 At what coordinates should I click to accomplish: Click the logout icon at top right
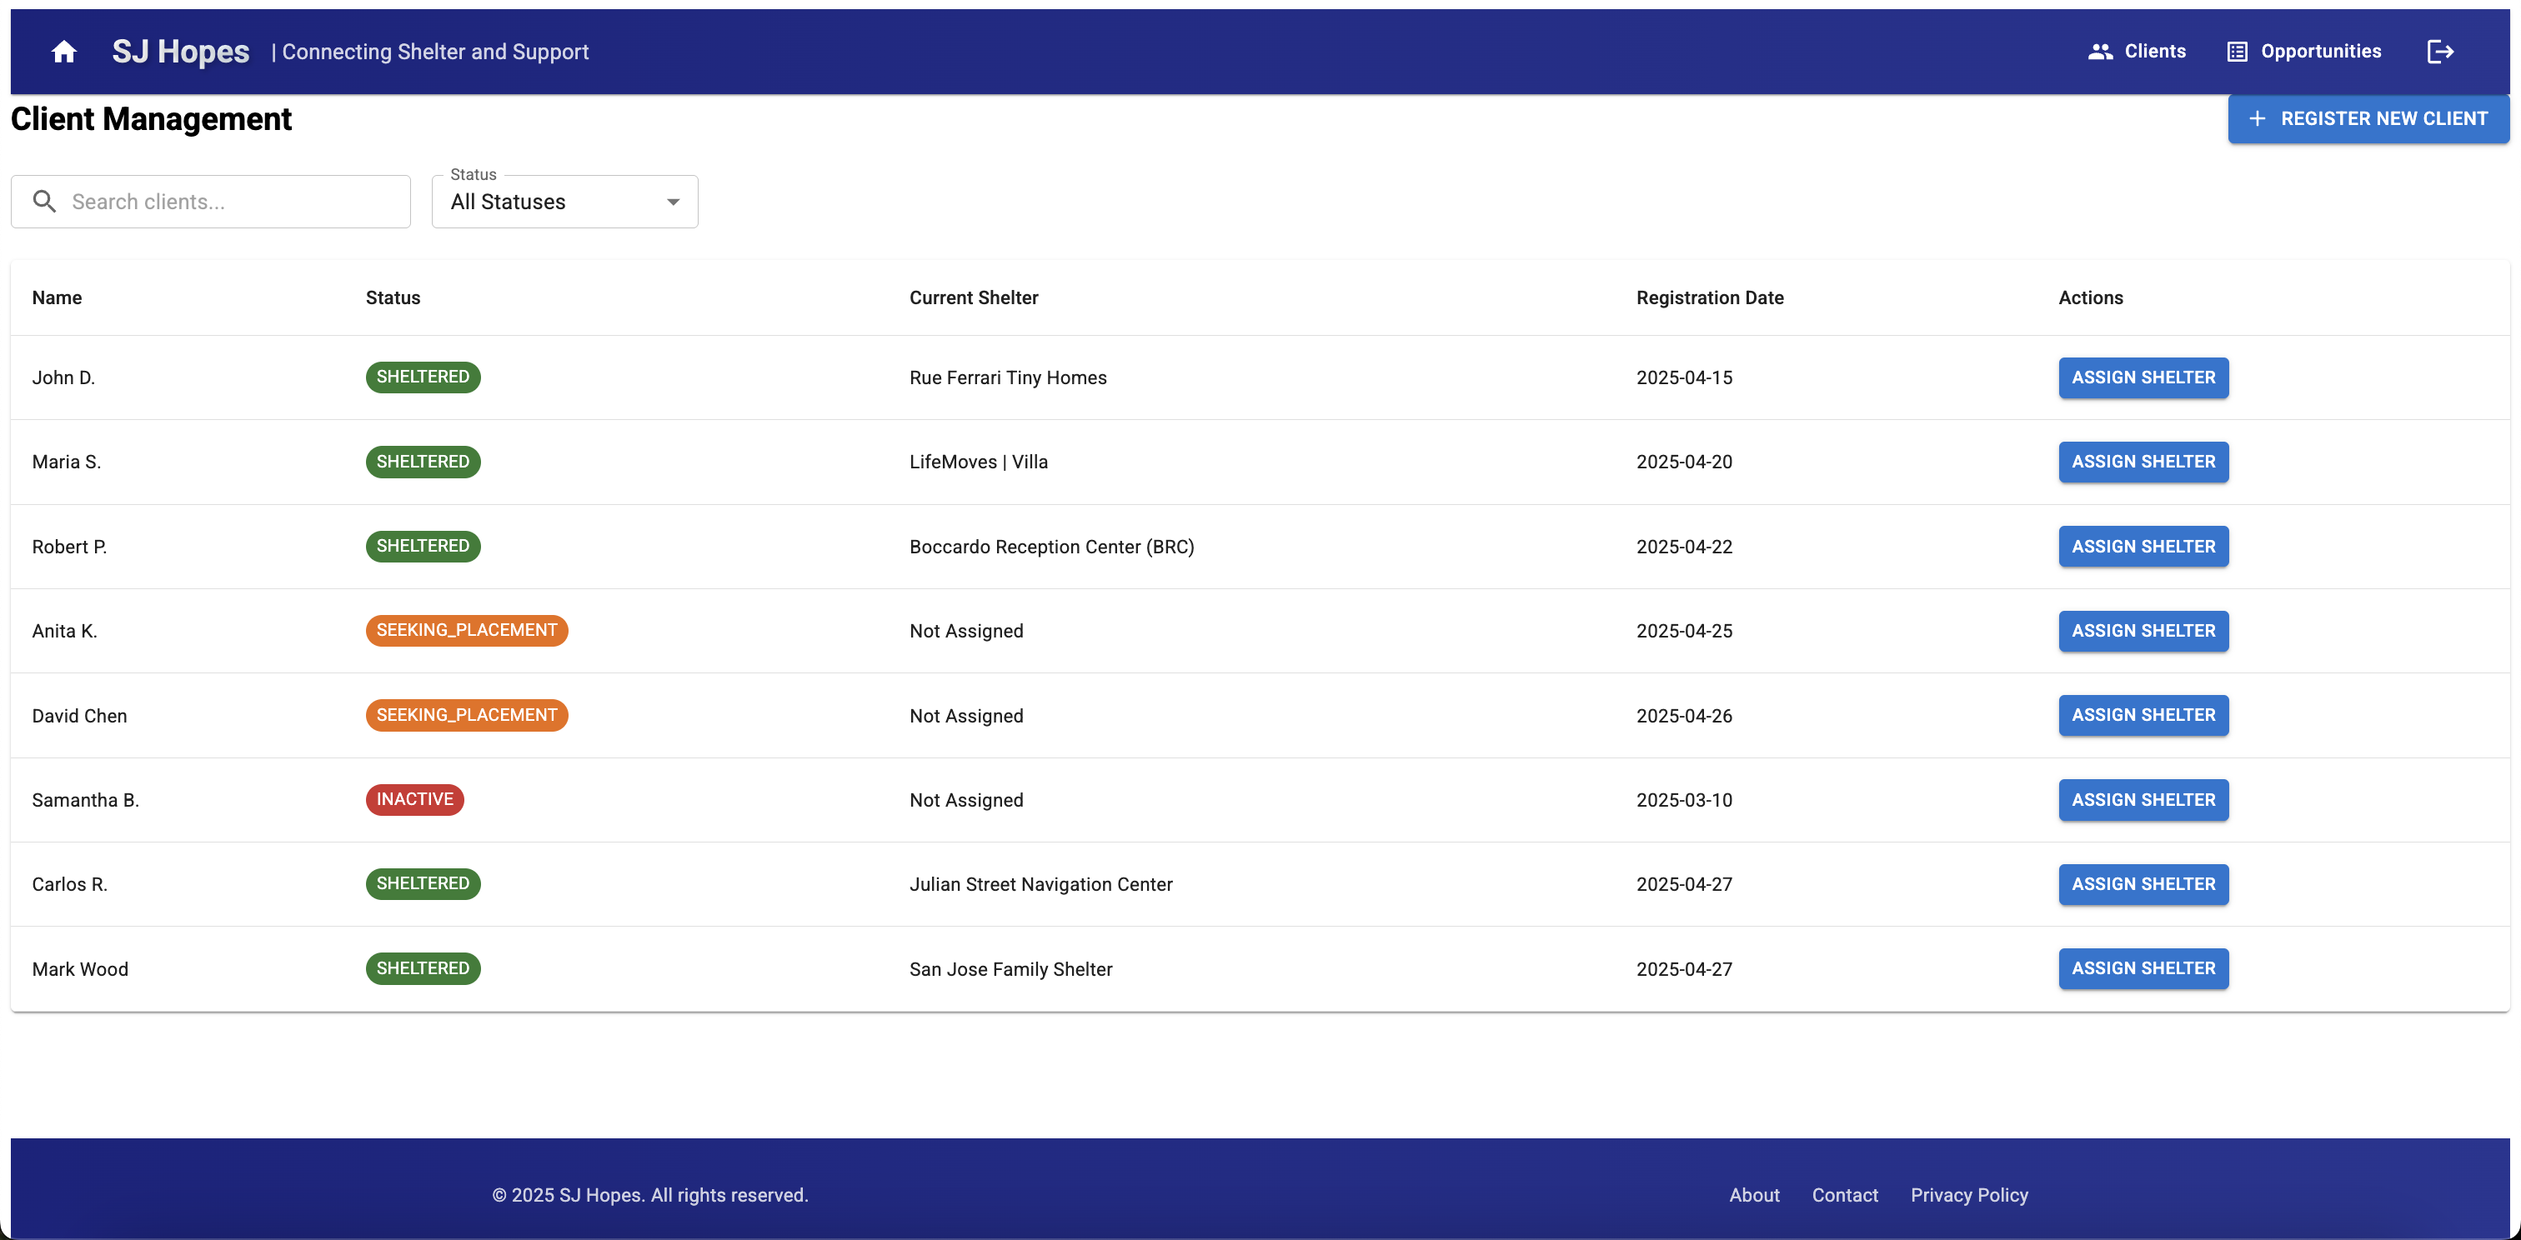point(2440,52)
